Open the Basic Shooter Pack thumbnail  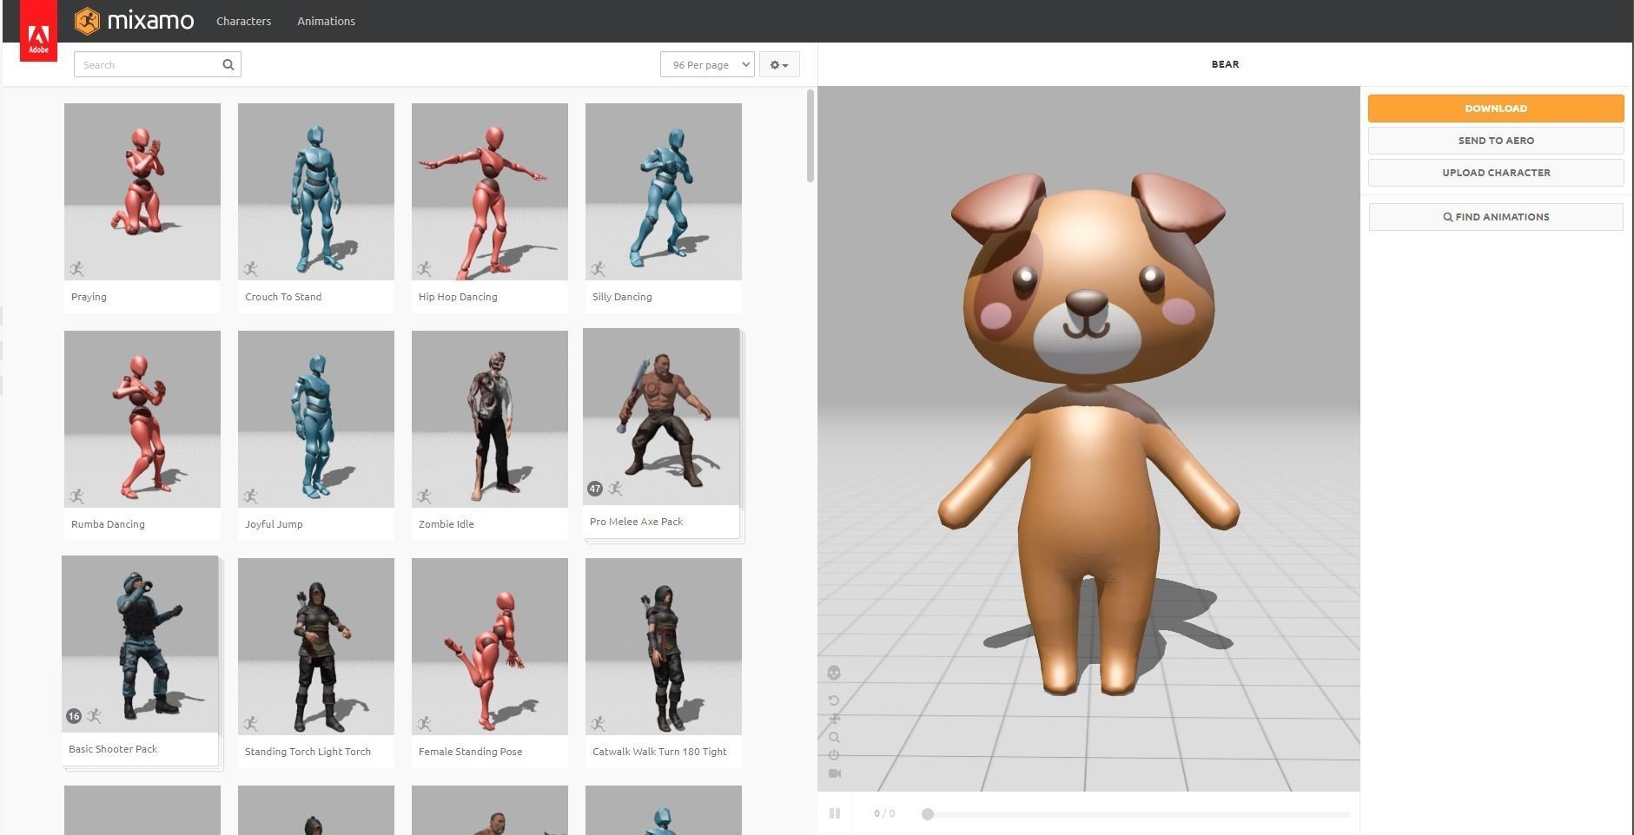(140, 644)
